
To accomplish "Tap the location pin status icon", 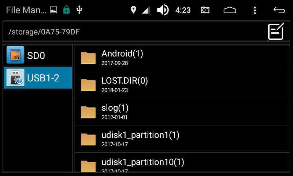I will tap(133, 10).
